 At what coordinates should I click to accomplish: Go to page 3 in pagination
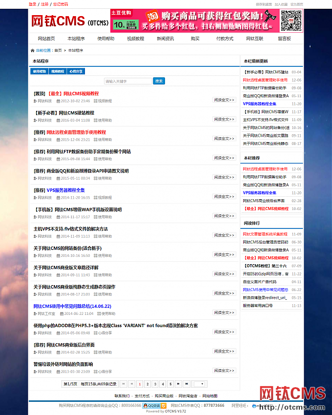[x=155, y=384]
